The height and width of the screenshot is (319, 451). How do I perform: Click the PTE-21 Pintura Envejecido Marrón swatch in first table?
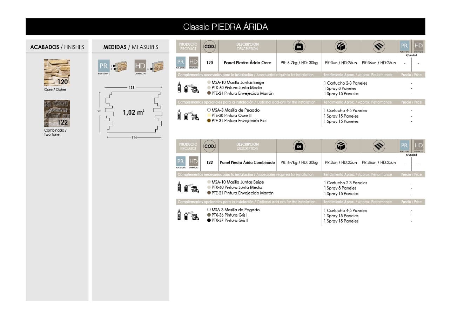coord(209,93)
